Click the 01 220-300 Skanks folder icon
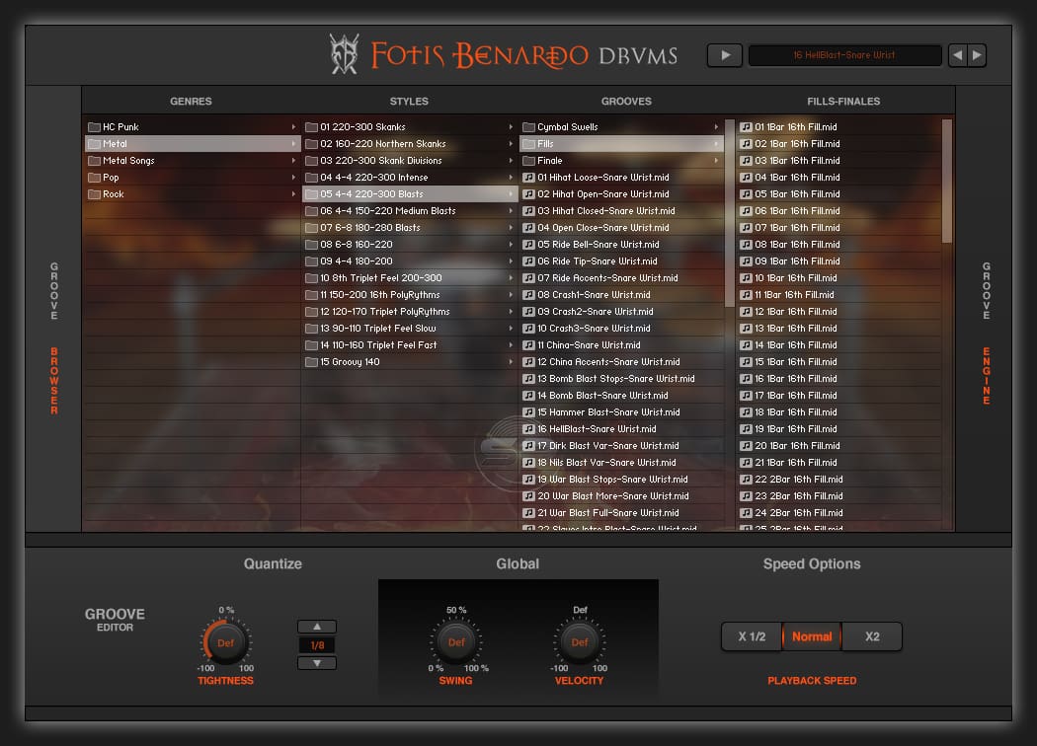This screenshot has width=1037, height=746. (x=311, y=127)
